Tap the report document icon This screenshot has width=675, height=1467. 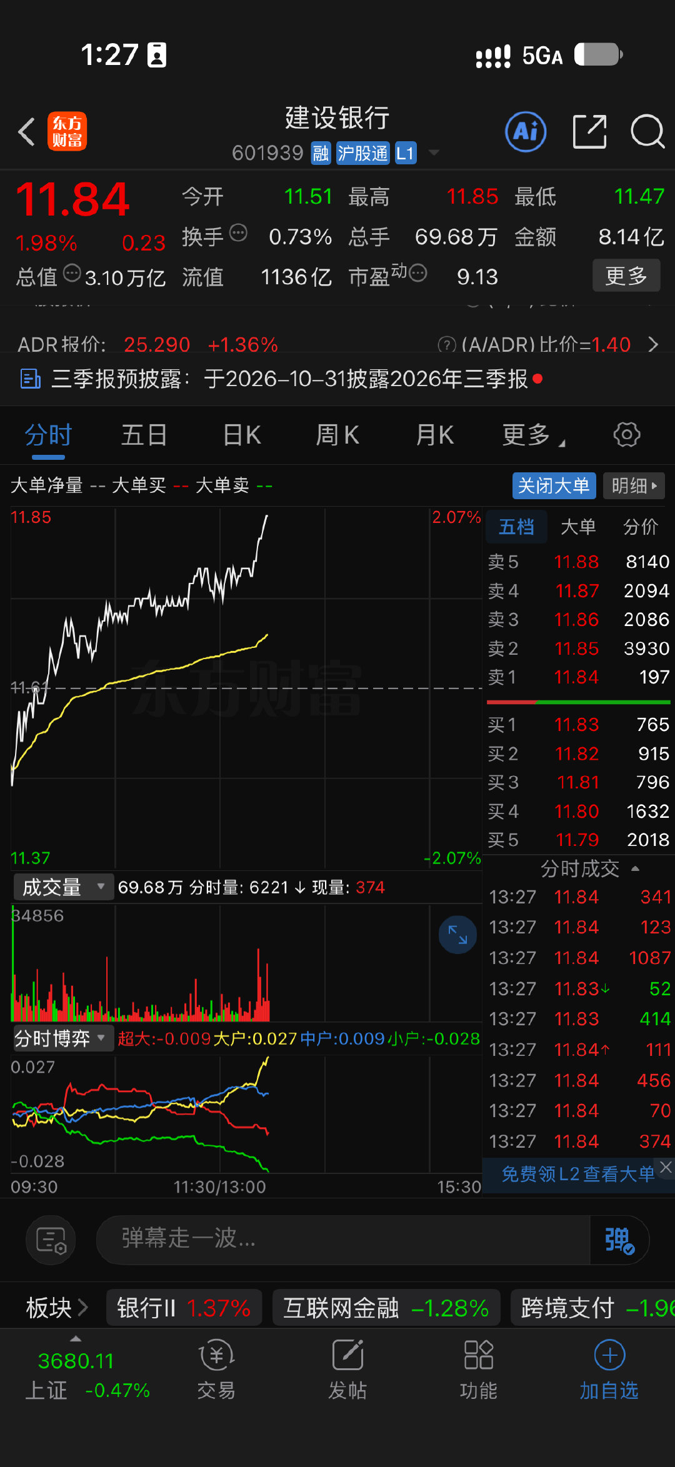click(31, 379)
